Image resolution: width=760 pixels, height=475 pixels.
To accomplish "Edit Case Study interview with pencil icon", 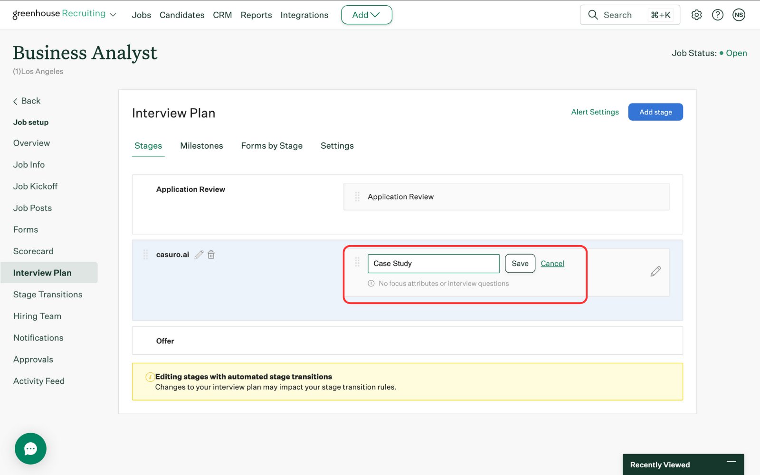I will (655, 271).
